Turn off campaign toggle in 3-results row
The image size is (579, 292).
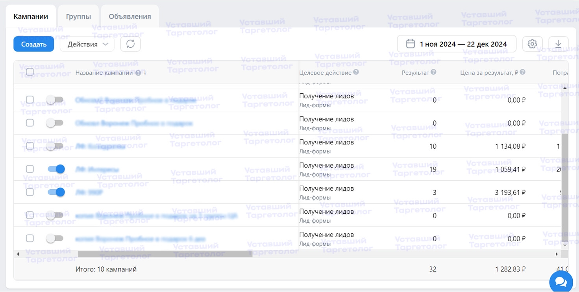point(56,192)
